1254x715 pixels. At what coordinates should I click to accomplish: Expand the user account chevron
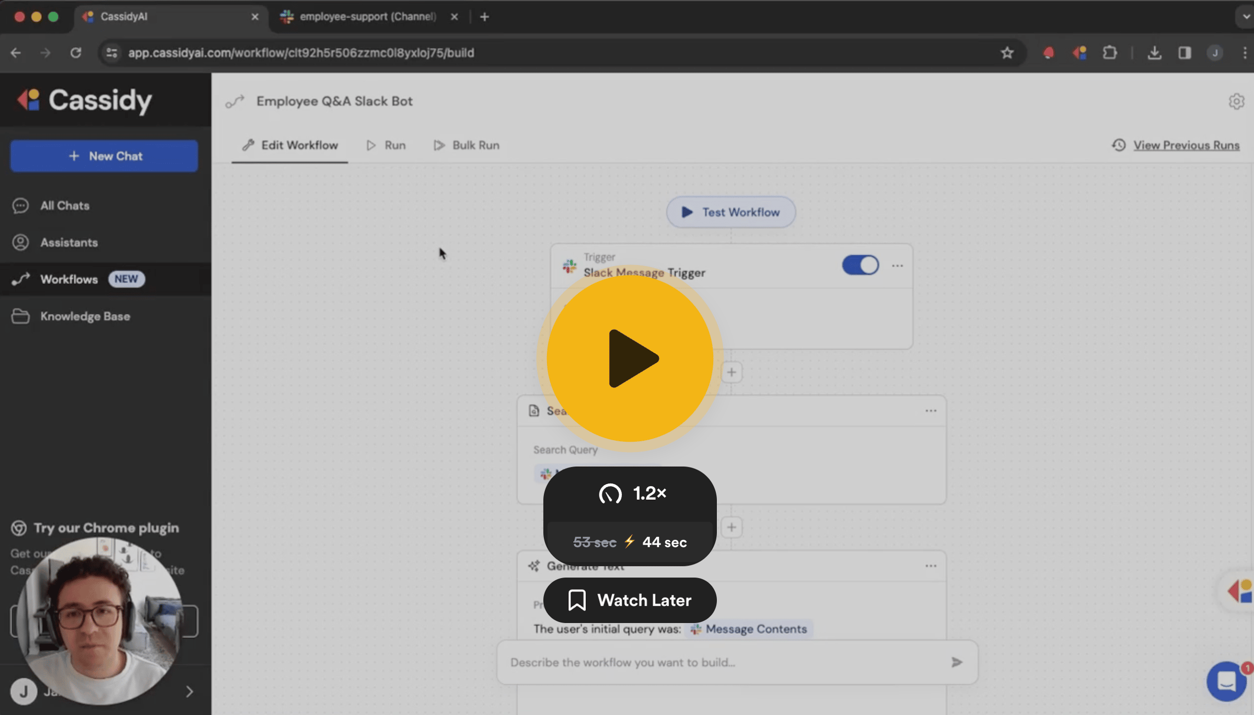pos(189,691)
